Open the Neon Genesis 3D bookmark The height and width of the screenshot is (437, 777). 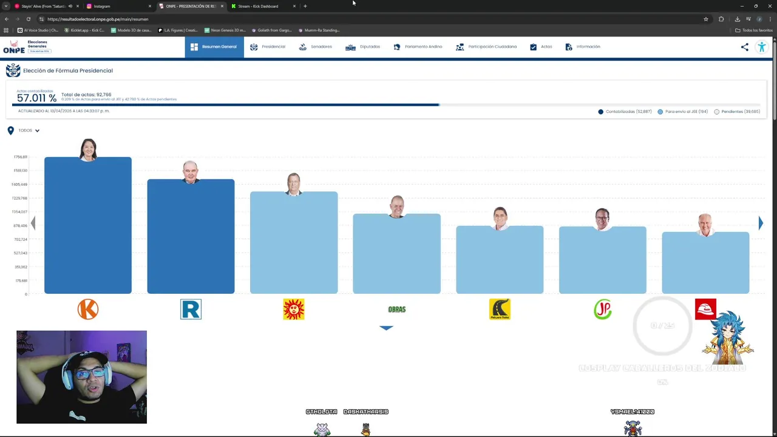click(x=225, y=30)
